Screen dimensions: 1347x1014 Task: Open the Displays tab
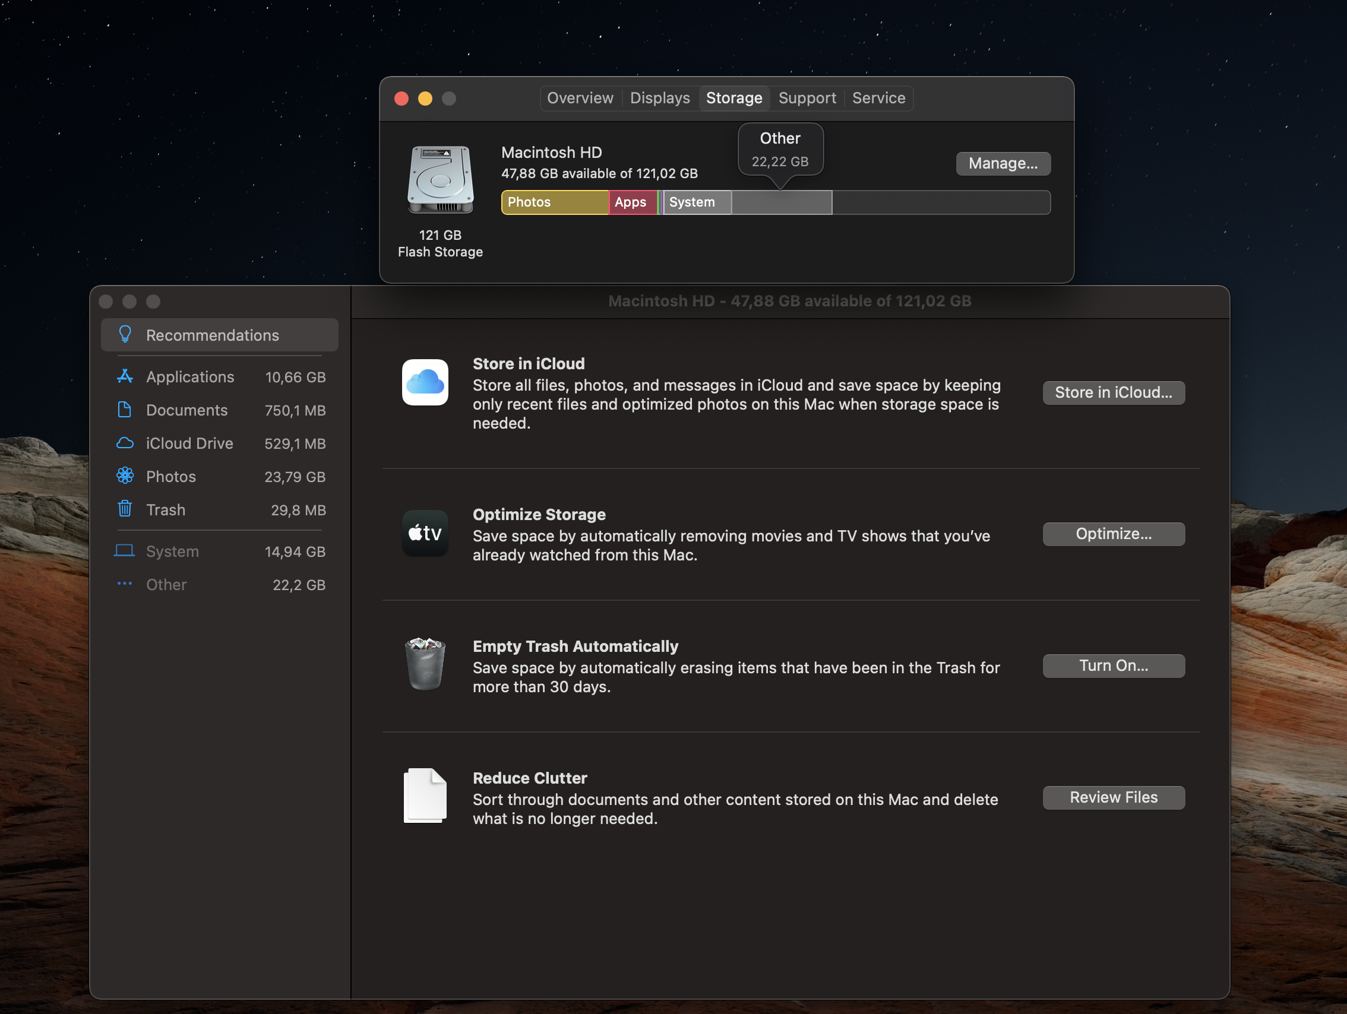point(659,97)
